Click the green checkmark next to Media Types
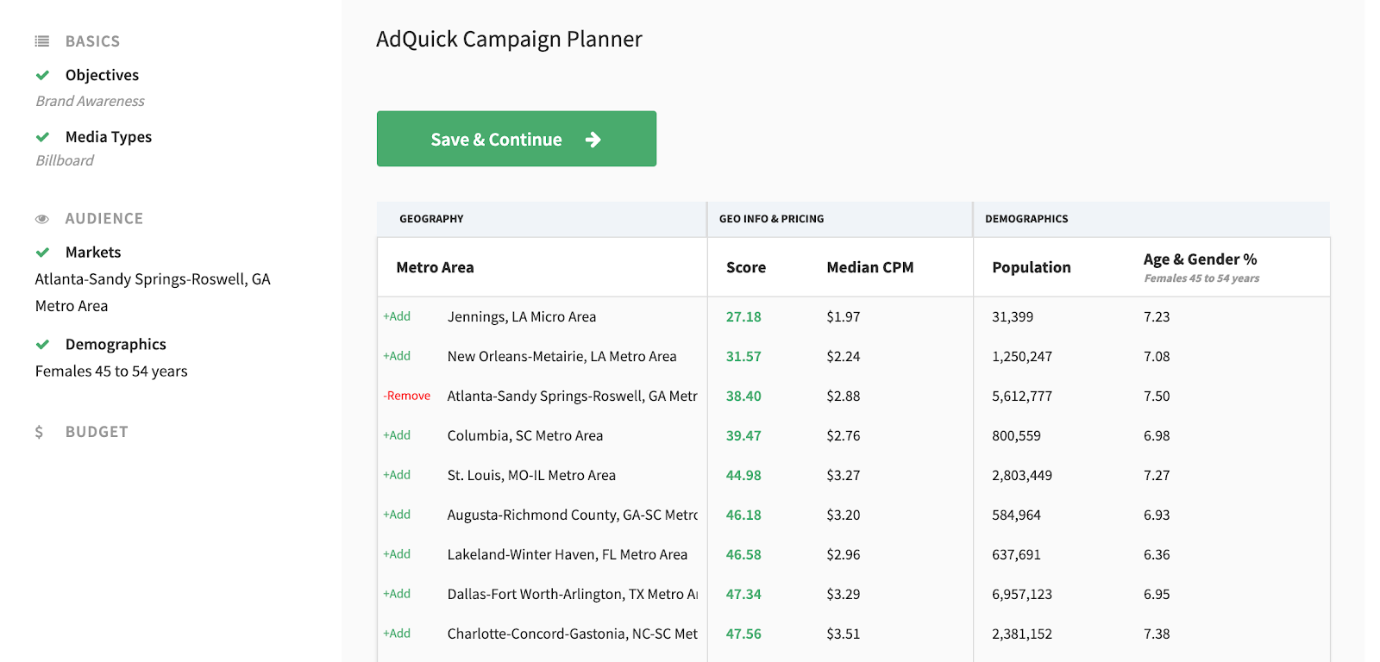Viewport: 1380px width, 662px height. point(42,137)
